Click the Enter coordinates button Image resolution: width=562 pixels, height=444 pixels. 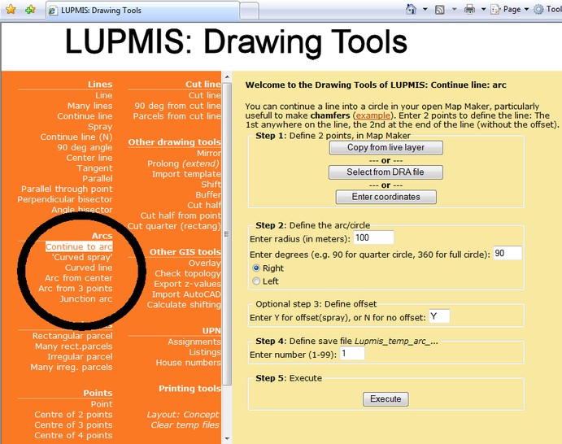[386, 197]
